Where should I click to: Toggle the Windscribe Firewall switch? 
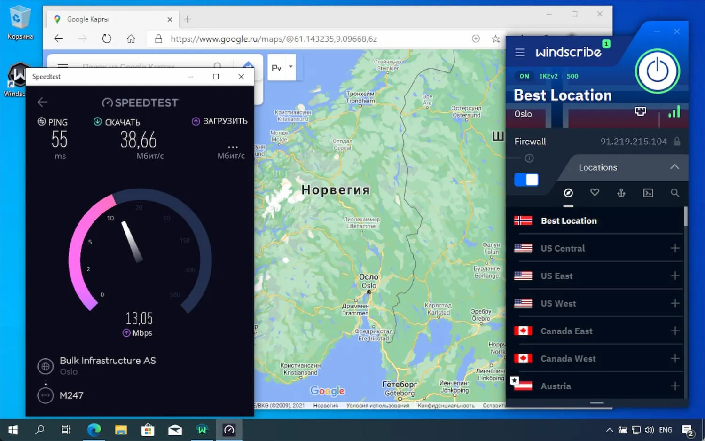click(x=526, y=180)
